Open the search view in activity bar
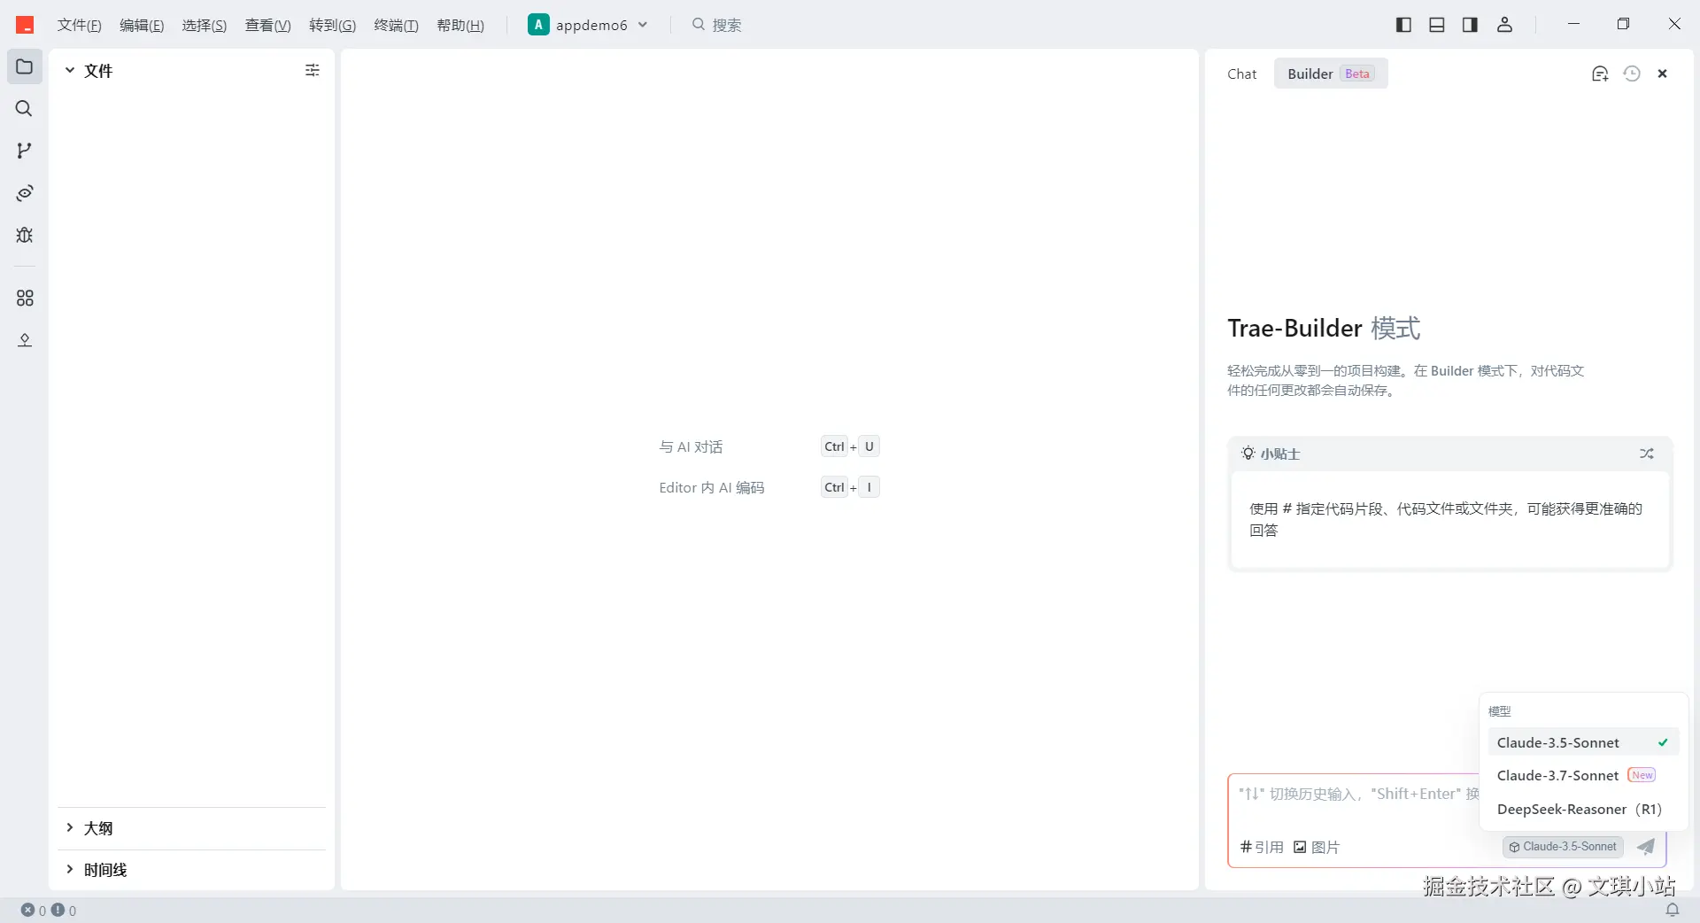The height and width of the screenshot is (923, 1700). tap(25, 109)
